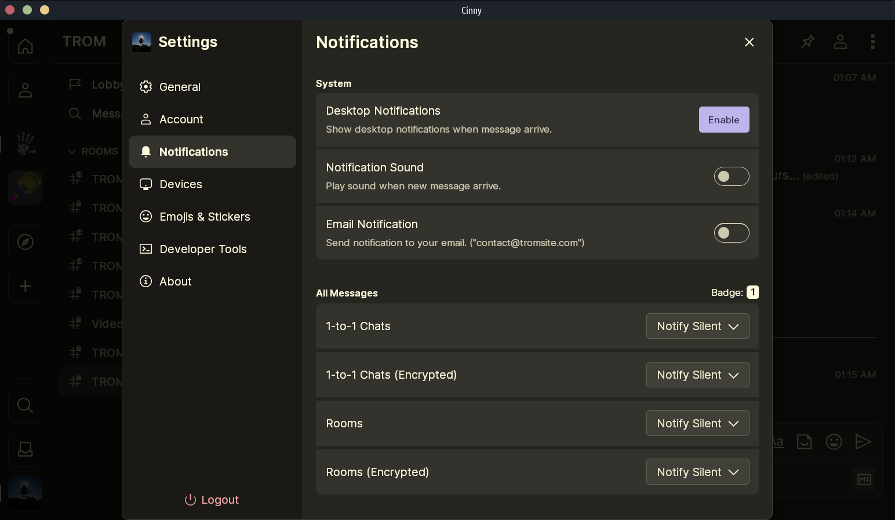Toggle the Notification Sound switch
This screenshot has height=520, width=895.
(x=731, y=177)
